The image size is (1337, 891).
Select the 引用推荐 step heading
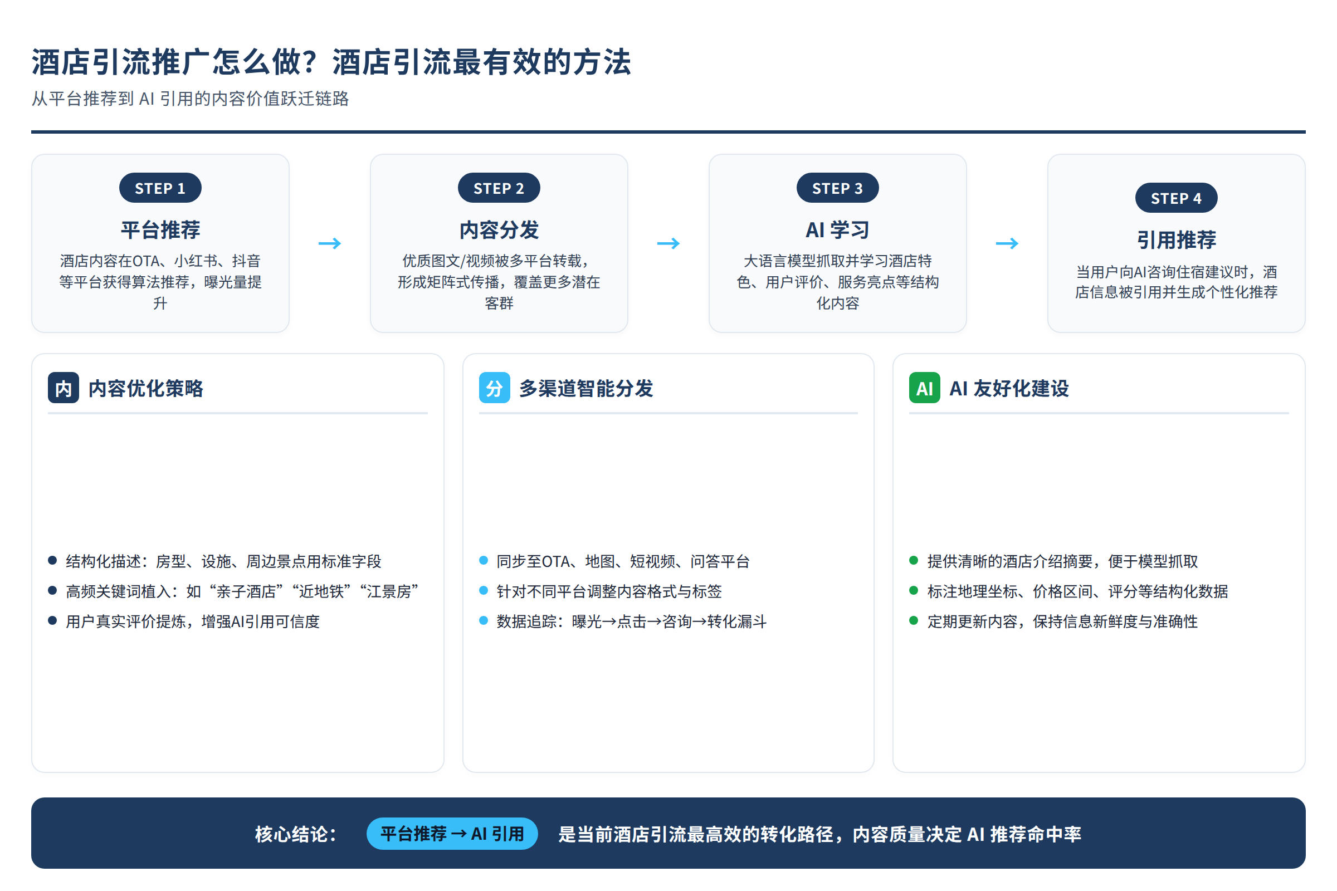pyautogui.click(x=1176, y=240)
